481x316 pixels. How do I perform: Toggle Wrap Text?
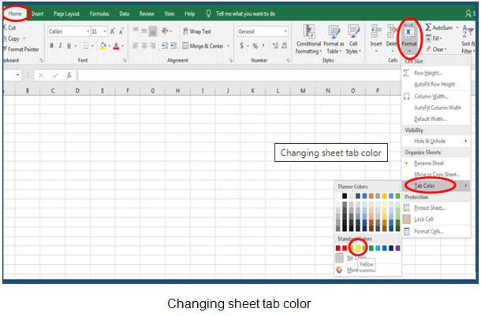point(197,31)
